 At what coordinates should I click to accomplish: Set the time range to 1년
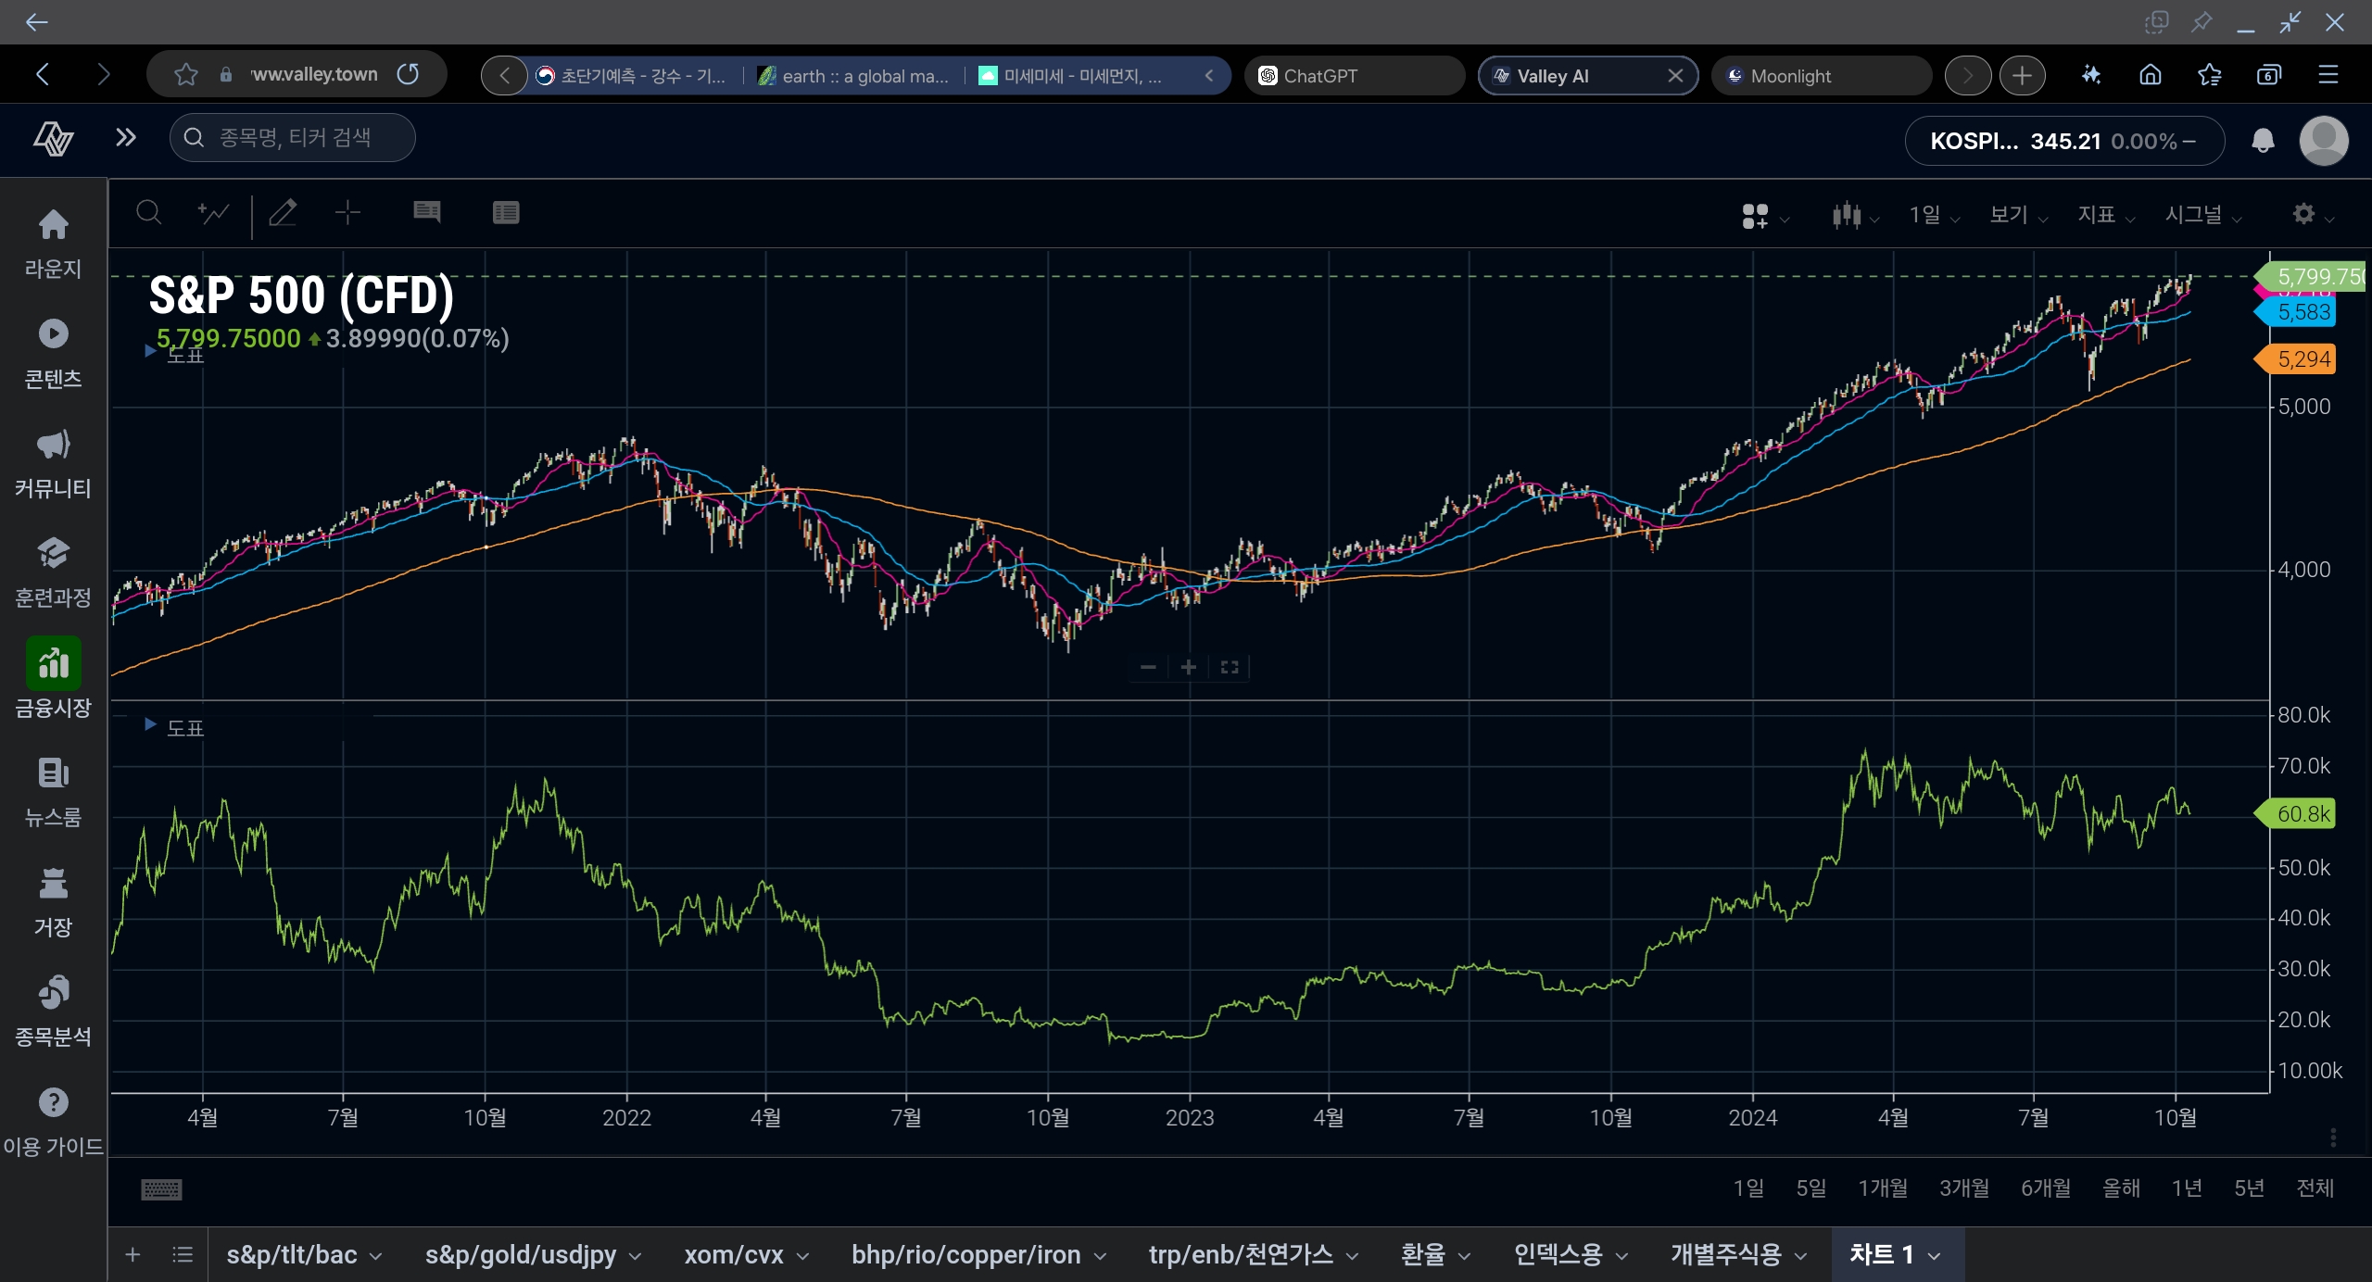click(x=2187, y=1188)
